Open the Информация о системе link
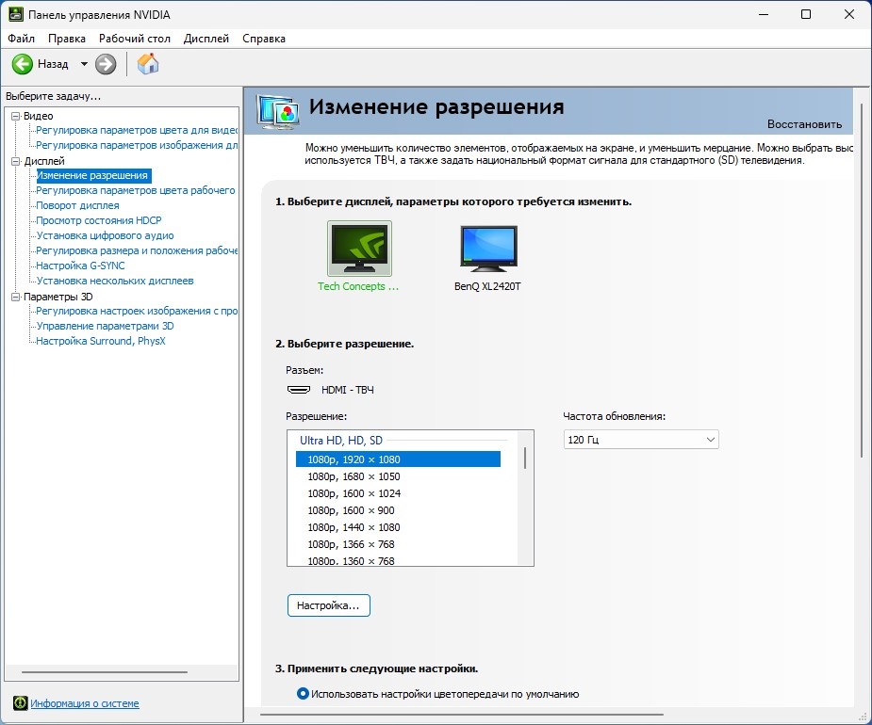 click(x=85, y=703)
